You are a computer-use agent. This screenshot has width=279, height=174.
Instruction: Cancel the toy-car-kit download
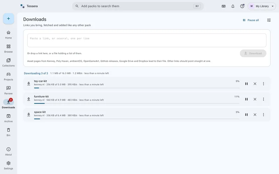[255, 84]
